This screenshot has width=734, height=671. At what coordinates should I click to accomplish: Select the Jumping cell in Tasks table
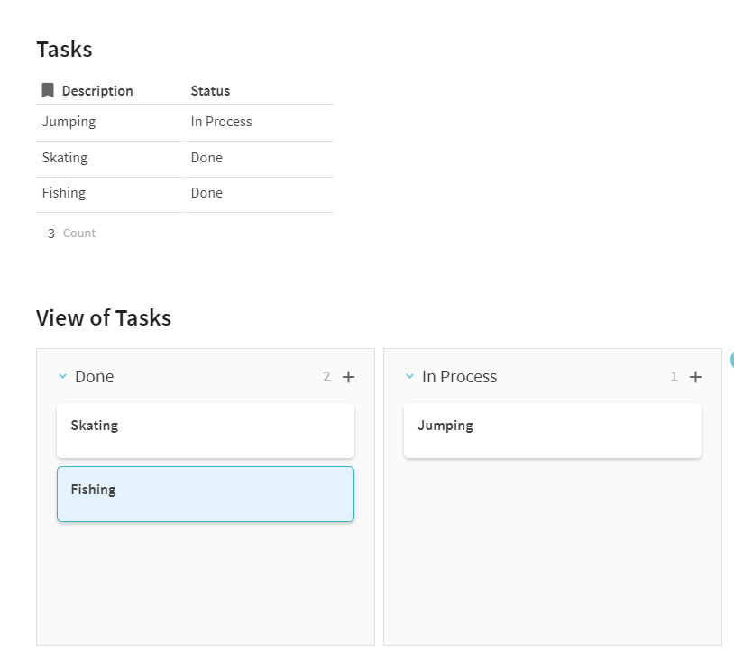click(x=69, y=122)
